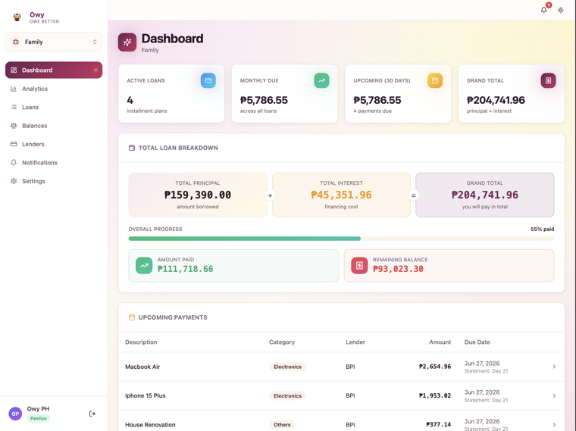Click the Monthly Due summary card
The image size is (576, 431).
285,94
